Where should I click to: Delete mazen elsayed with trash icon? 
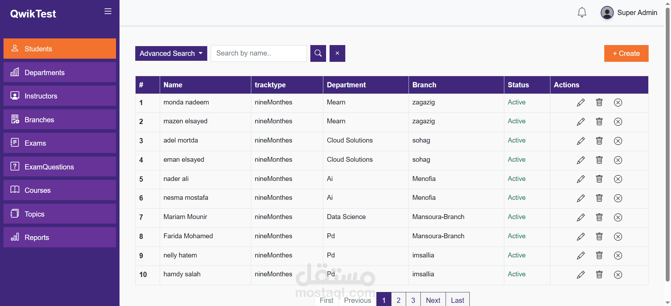coord(599,122)
